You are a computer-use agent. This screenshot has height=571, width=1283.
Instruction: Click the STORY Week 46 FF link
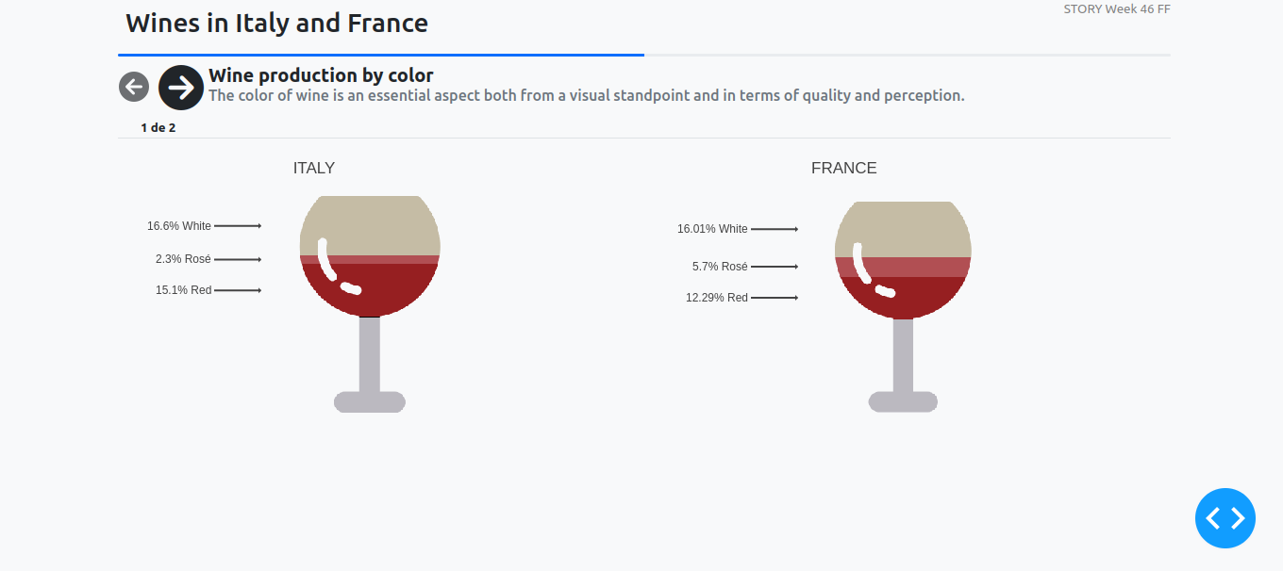[1117, 9]
